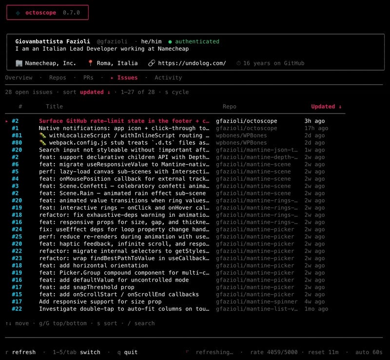Screen dimensions: 390x360
Task: Select issue 'feat: add horizontal orientation'
Action: (x=175, y=265)
